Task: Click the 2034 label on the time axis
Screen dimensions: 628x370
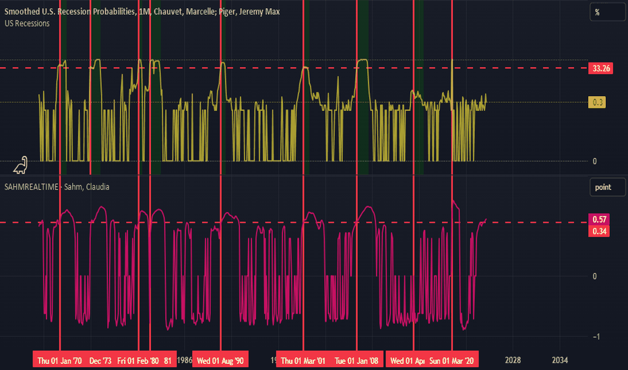Action: [559, 361]
